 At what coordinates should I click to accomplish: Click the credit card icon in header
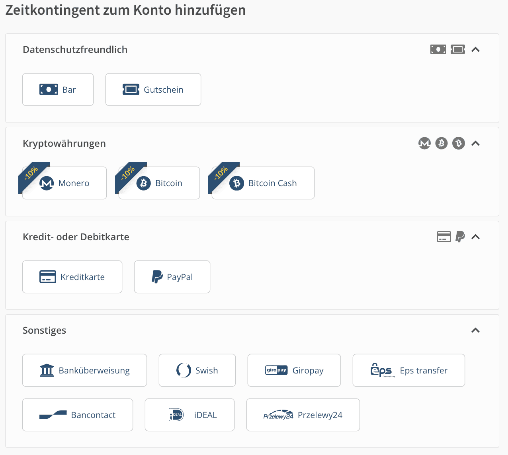444,237
